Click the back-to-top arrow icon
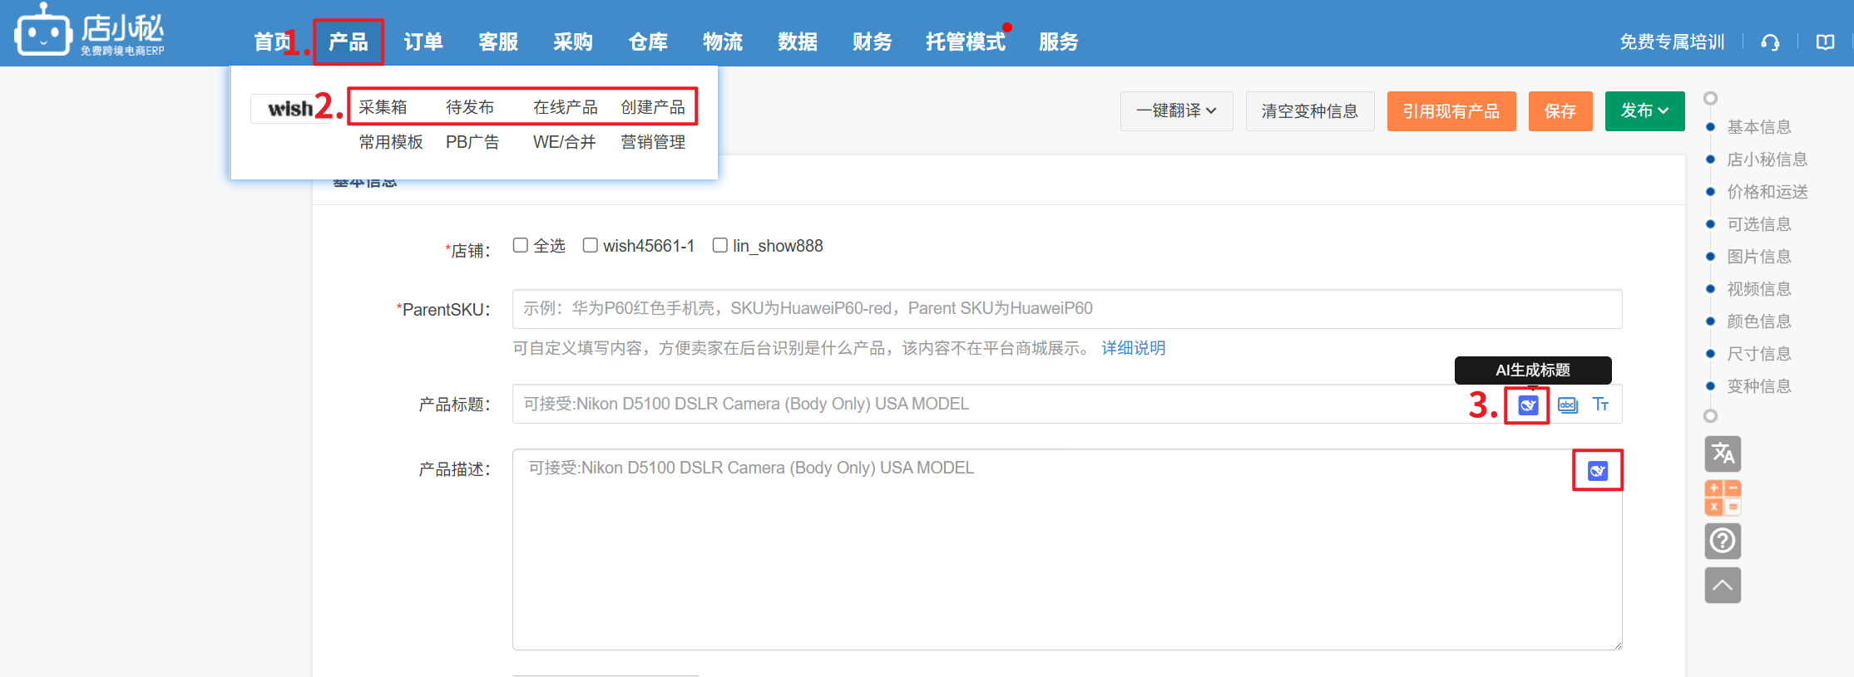The height and width of the screenshot is (677, 1854). pyautogui.click(x=1722, y=586)
